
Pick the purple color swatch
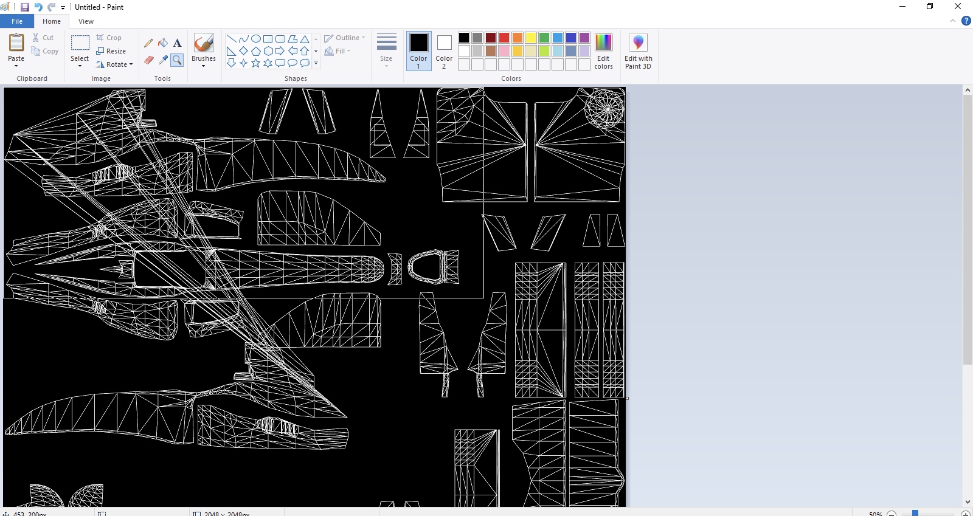[584, 38]
